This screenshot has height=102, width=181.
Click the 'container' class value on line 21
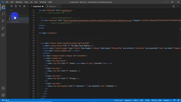coord(52,33)
